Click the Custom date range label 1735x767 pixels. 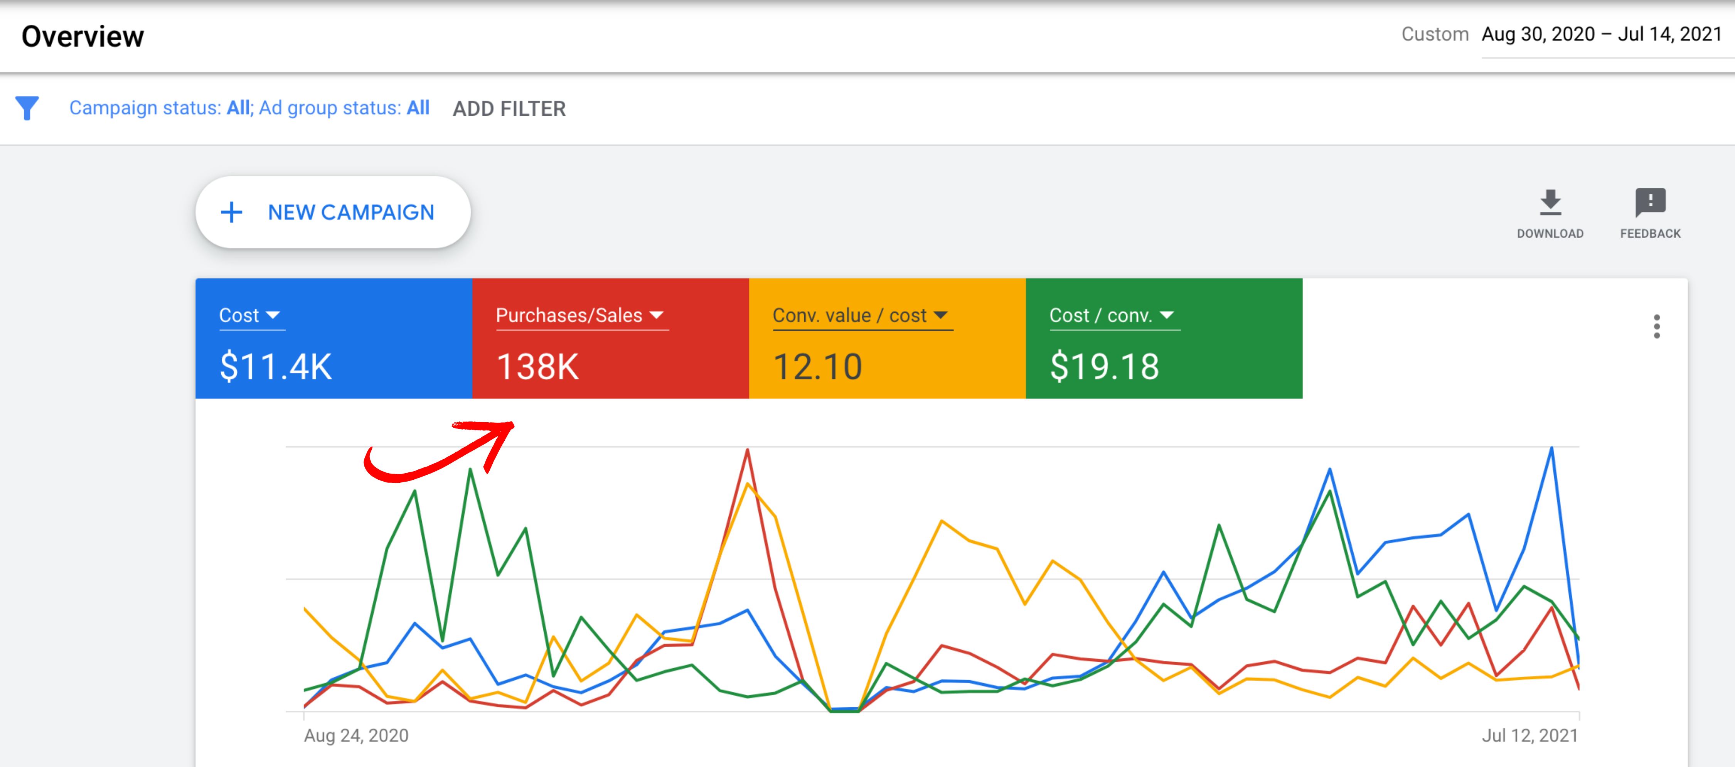click(1435, 34)
